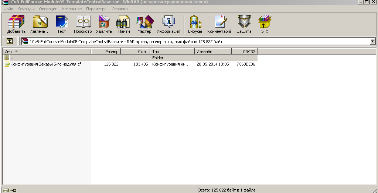Expand the archive path dropdown
Screen dimensions: 378x193
click(372, 42)
